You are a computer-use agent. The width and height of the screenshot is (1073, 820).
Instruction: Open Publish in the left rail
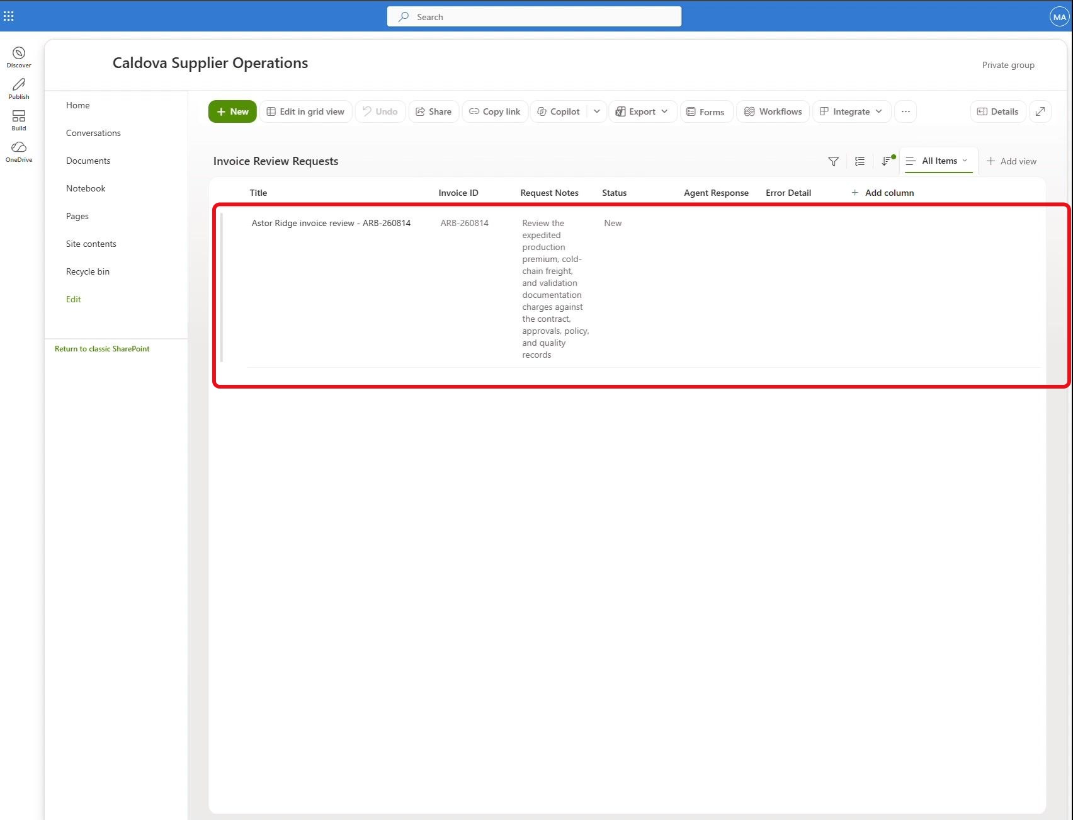pos(19,89)
